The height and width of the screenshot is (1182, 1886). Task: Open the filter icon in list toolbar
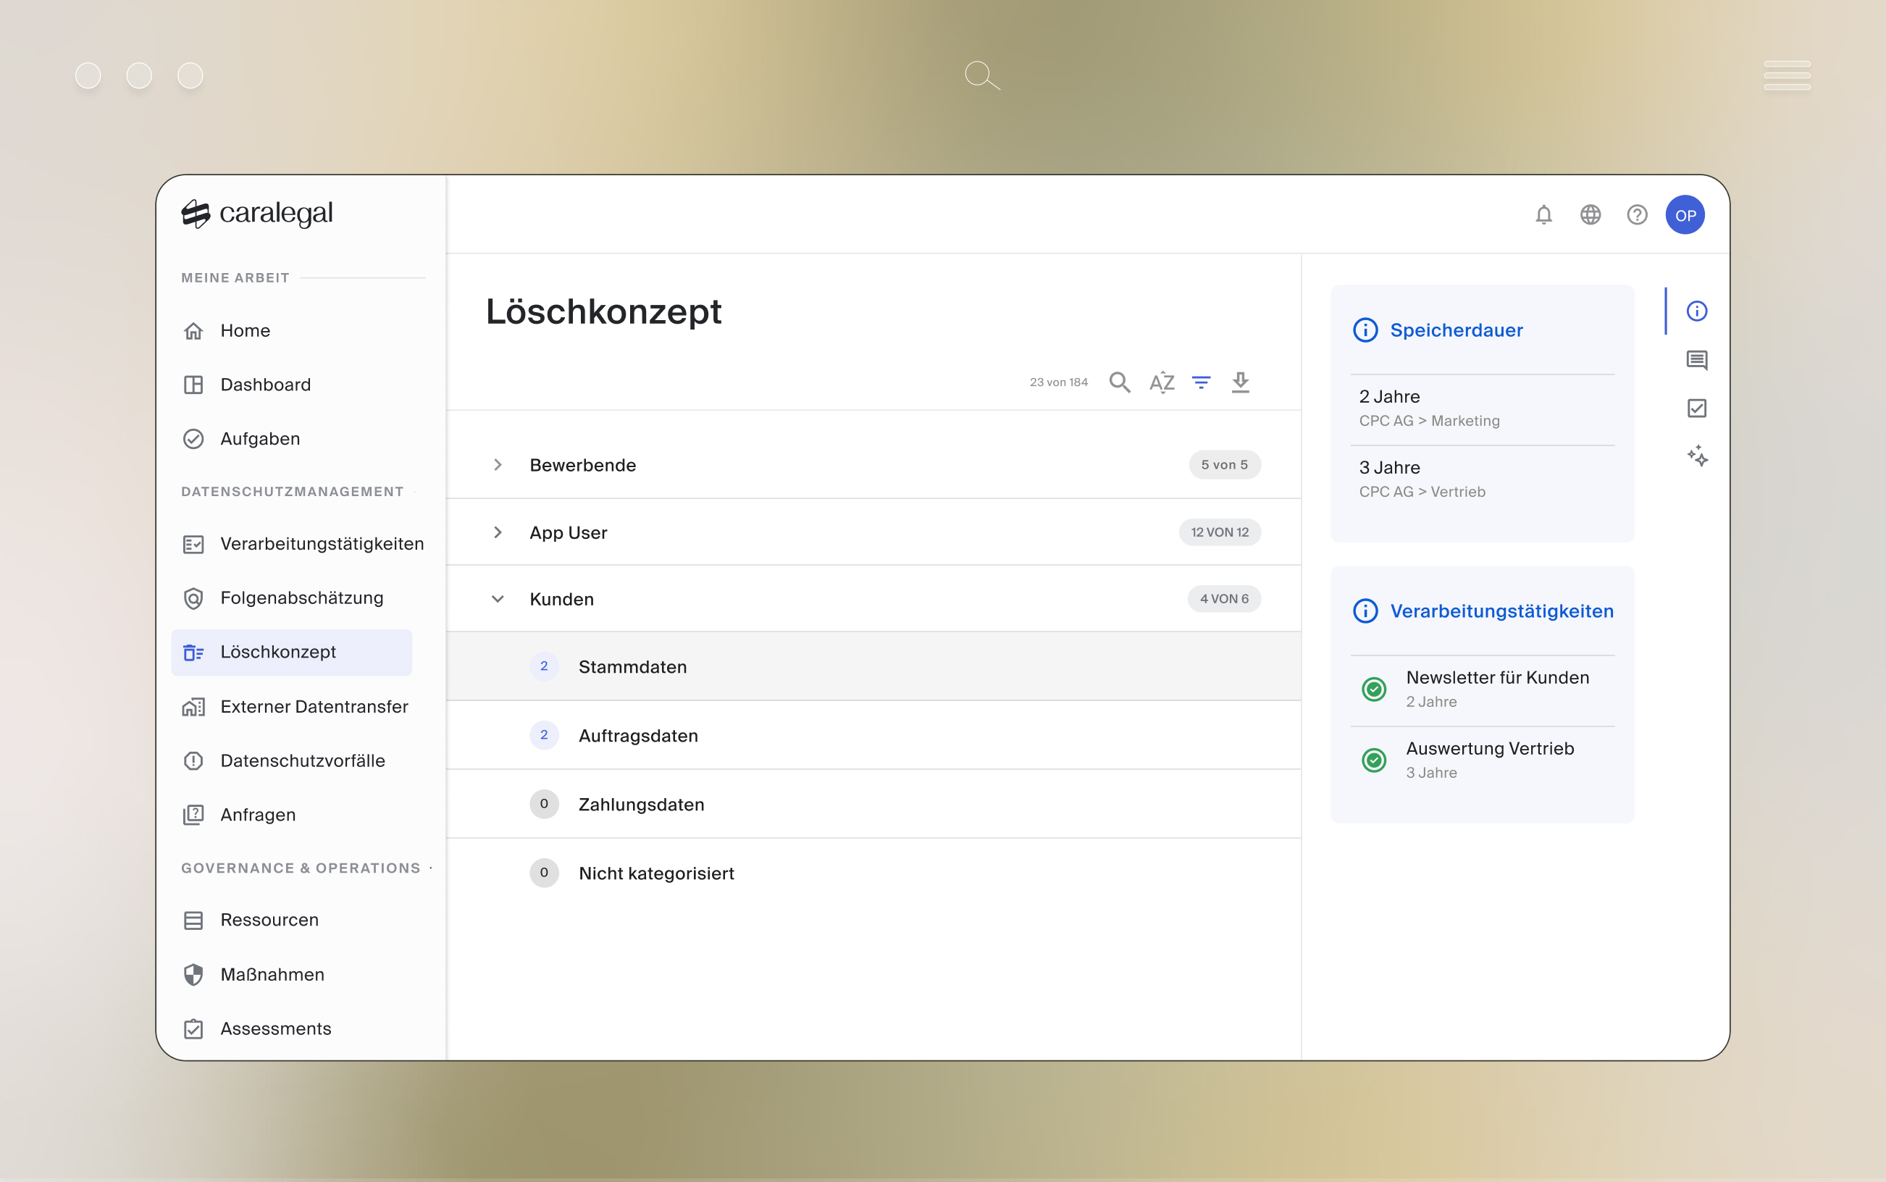(x=1201, y=382)
